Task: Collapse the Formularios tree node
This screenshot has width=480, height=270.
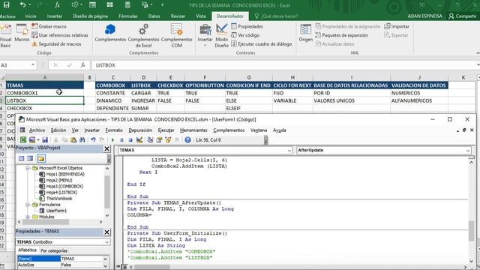Action: coord(28,205)
